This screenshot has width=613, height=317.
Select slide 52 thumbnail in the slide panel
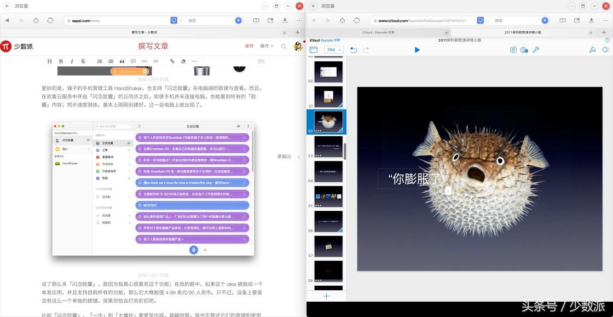pyautogui.click(x=328, y=120)
